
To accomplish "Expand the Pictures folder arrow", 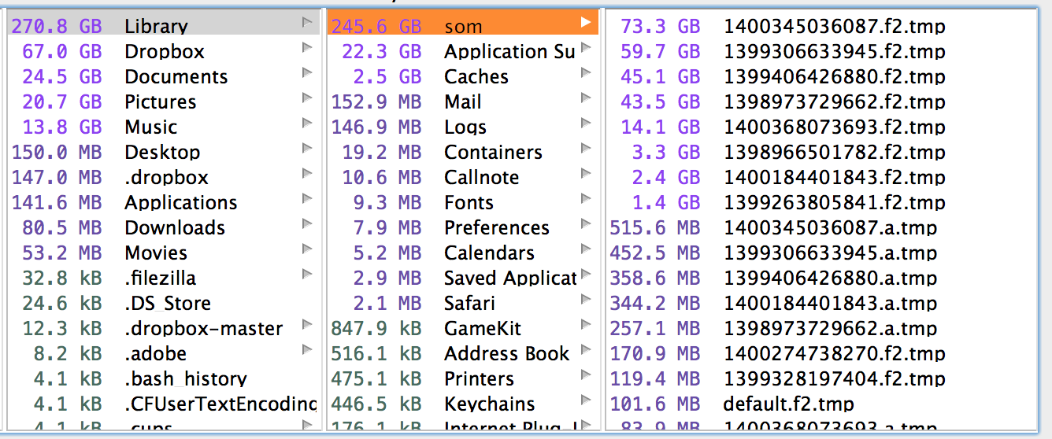I will coord(308,99).
